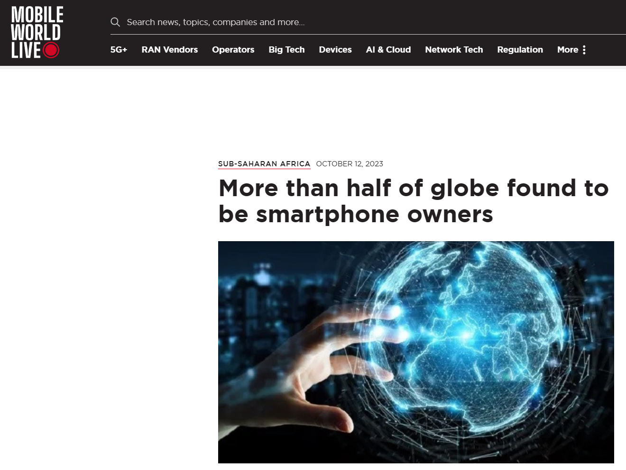Open the Regulation section
This screenshot has height=470, width=626.
click(x=520, y=50)
